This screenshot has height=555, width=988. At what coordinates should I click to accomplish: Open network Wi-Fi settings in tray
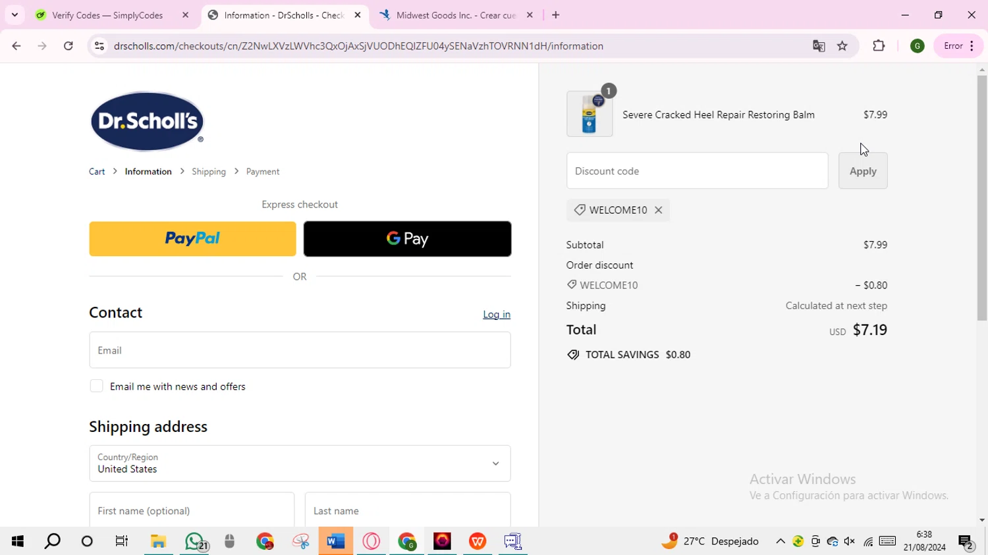868,541
